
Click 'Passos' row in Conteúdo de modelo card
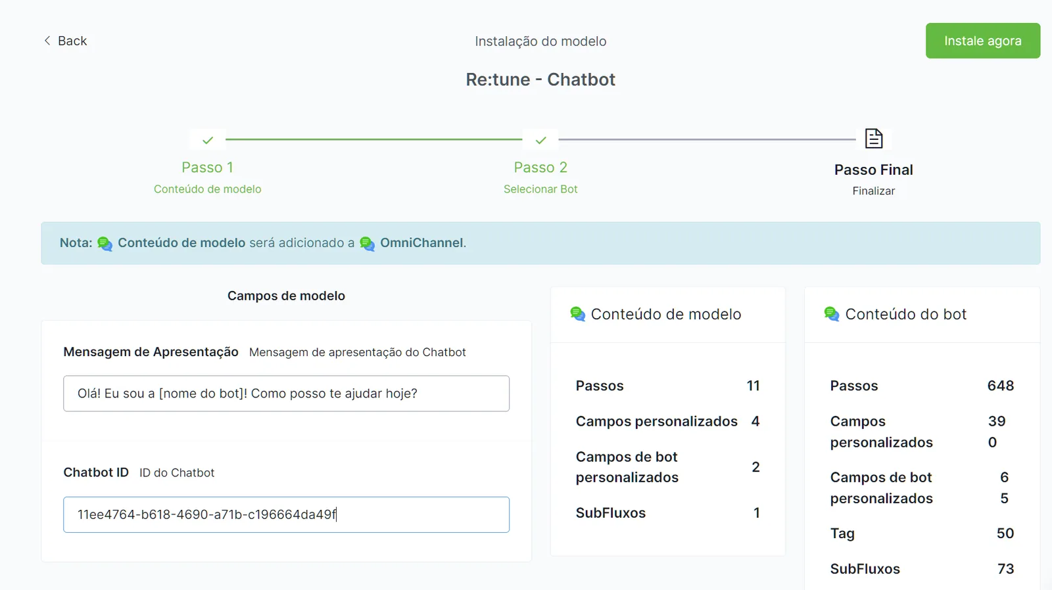point(668,386)
